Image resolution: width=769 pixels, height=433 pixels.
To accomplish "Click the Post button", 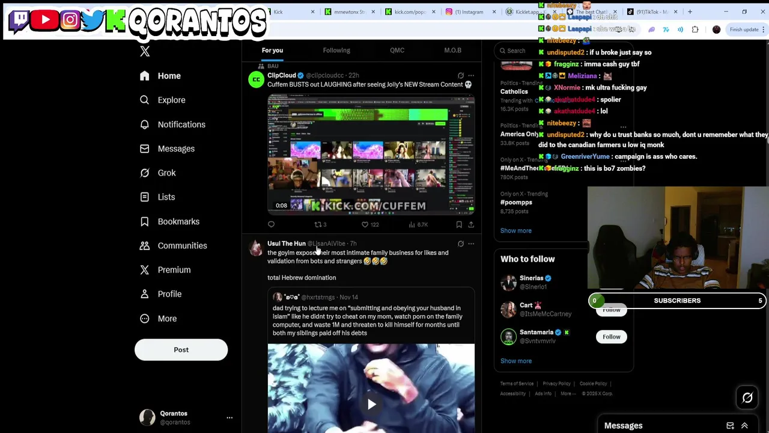I will pyautogui.click(x=181, y=349).
